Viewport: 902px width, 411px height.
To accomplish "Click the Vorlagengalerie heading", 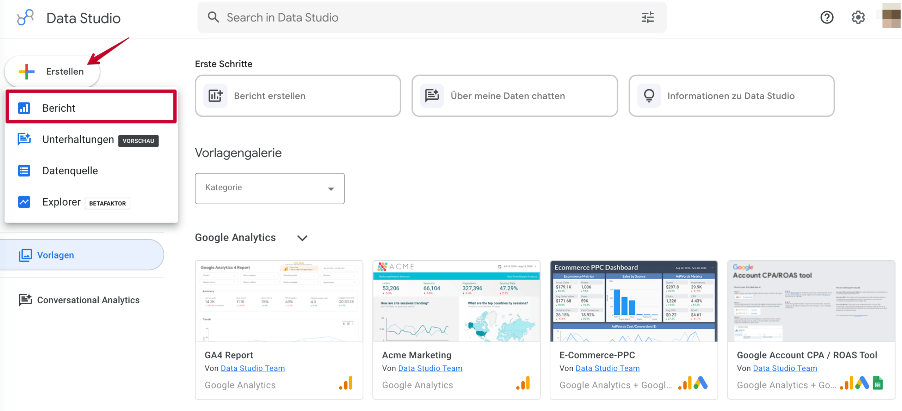I will [x=238, y=153].
